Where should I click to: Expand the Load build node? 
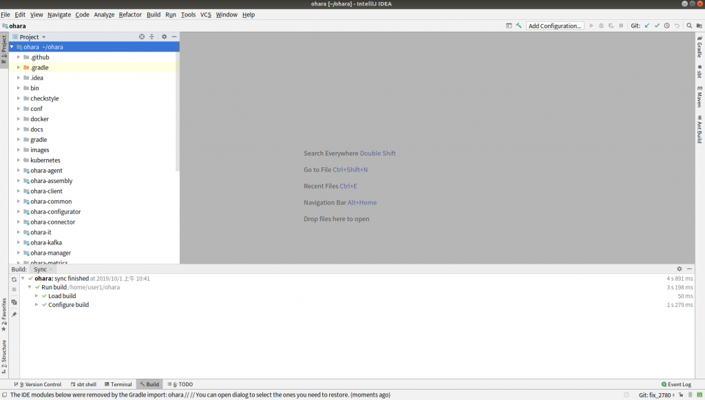[36, 296]
